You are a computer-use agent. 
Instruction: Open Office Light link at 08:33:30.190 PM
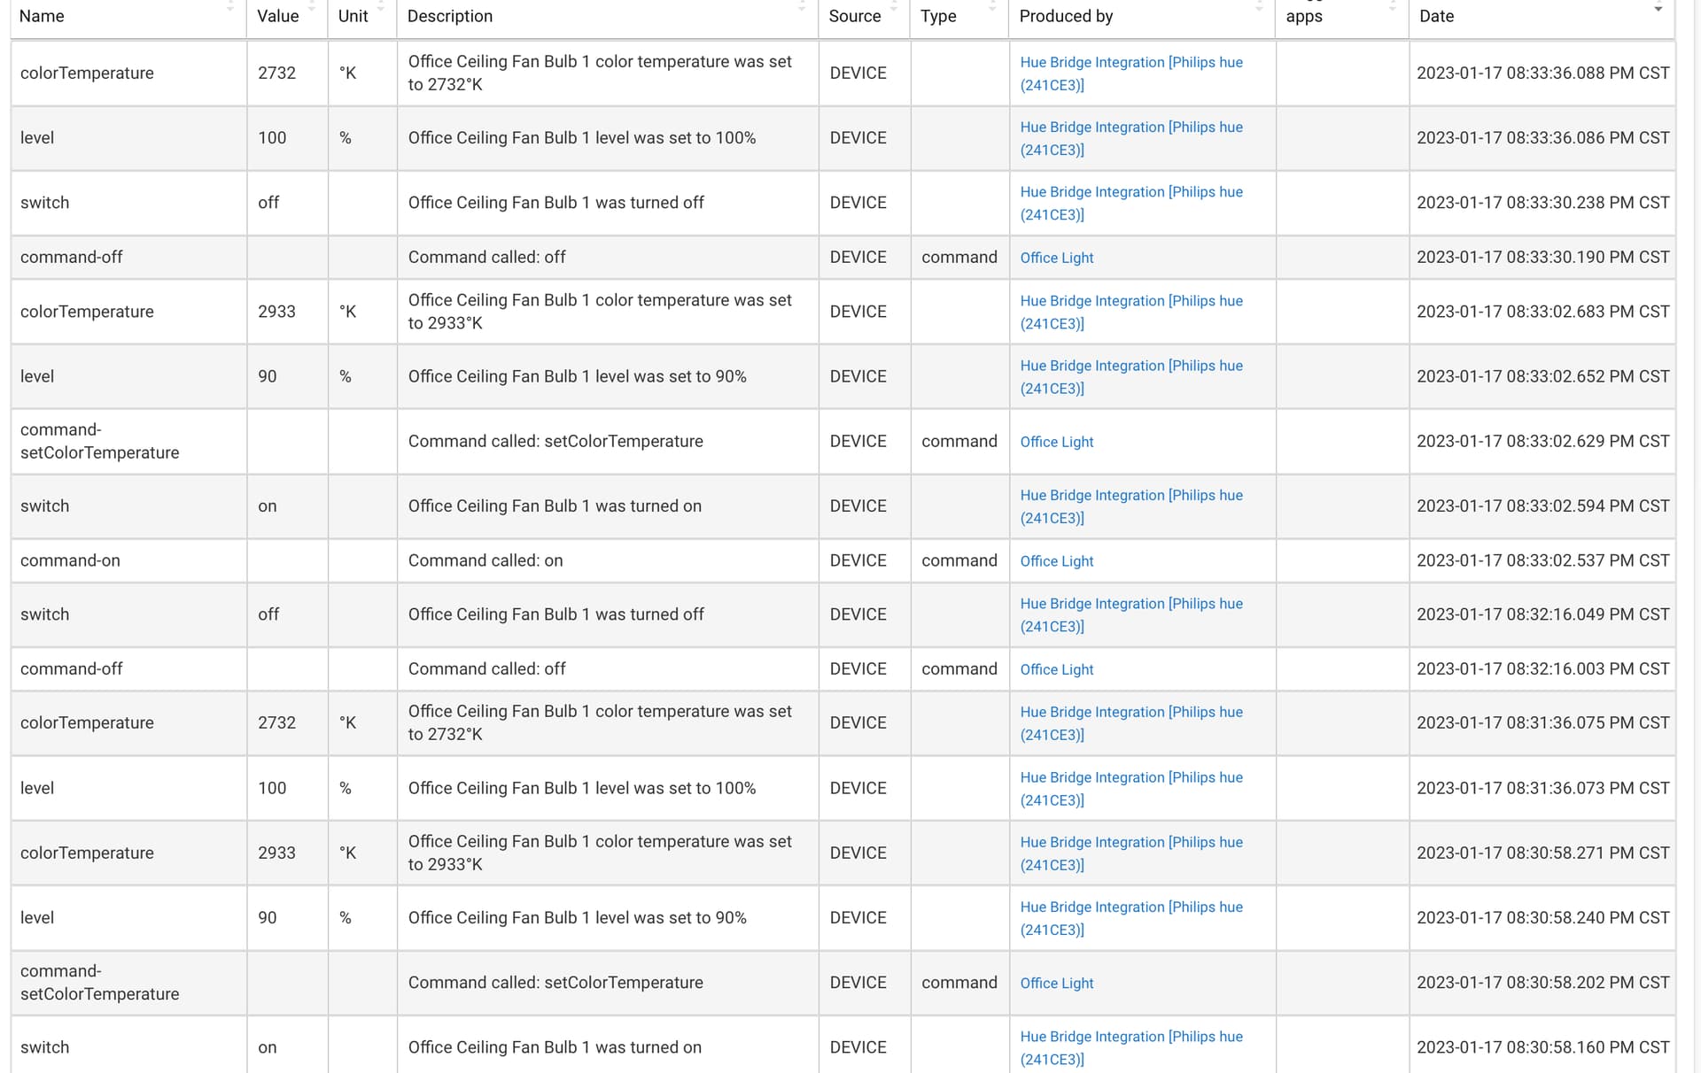pyautogui.click(x=1056, y=258)
